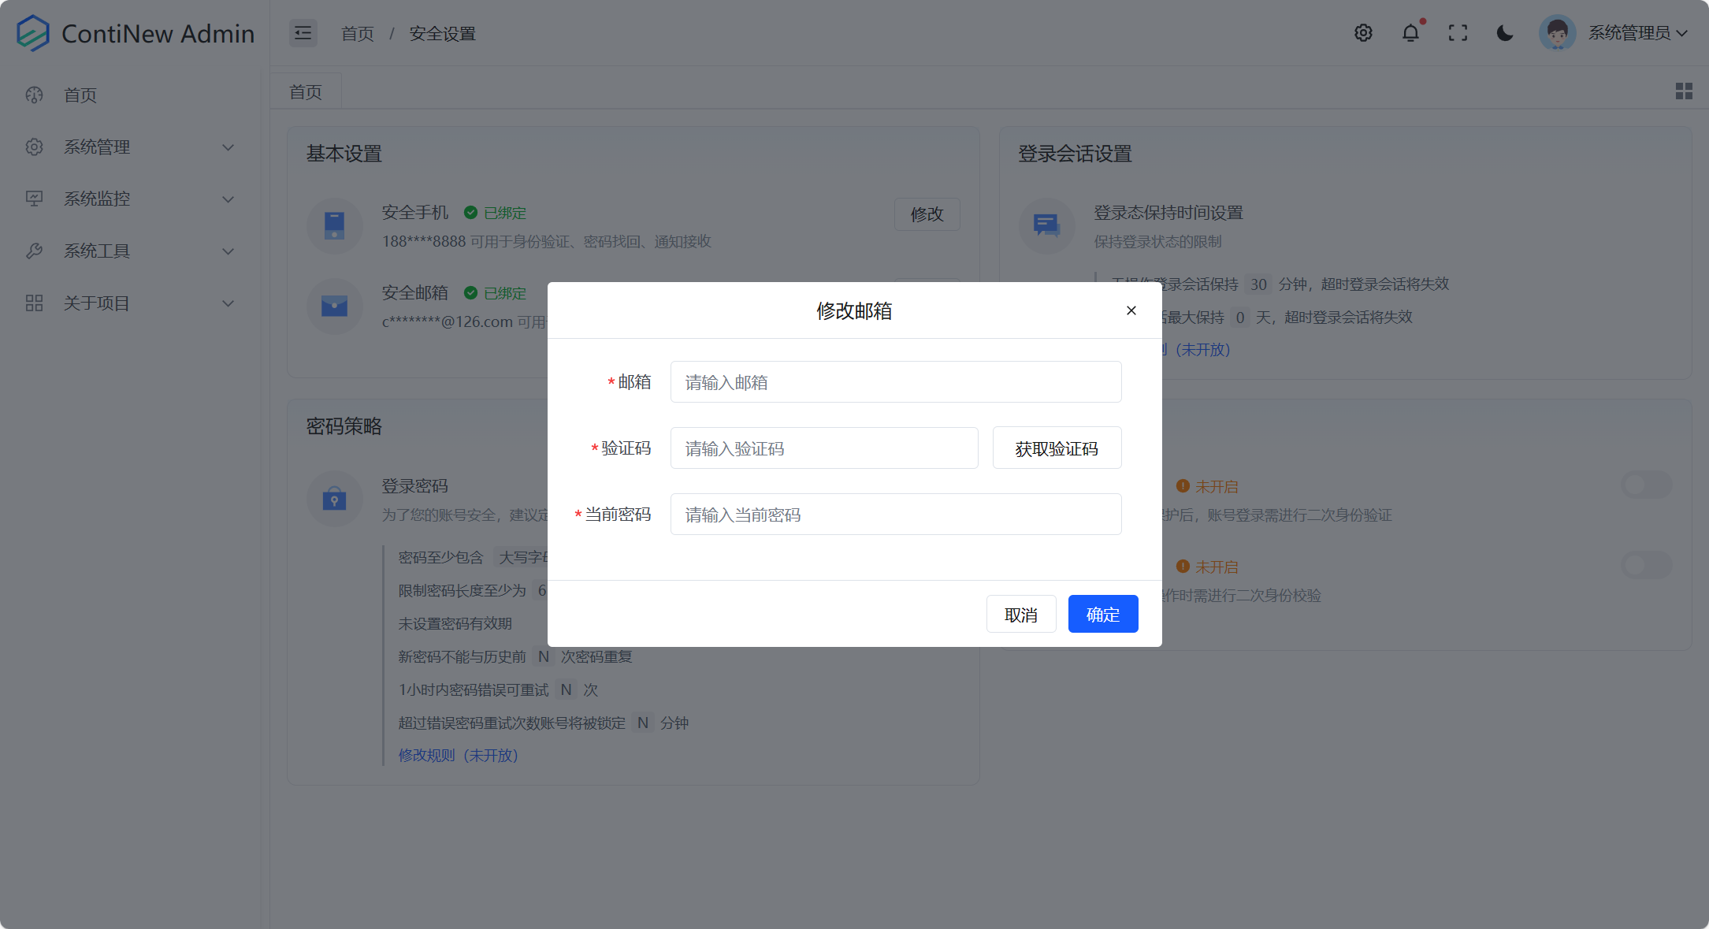The width and height of the screenshot is (1709, 929).
Task: Select 安全设置 in the breadcrumb
Action: (440, 33)
